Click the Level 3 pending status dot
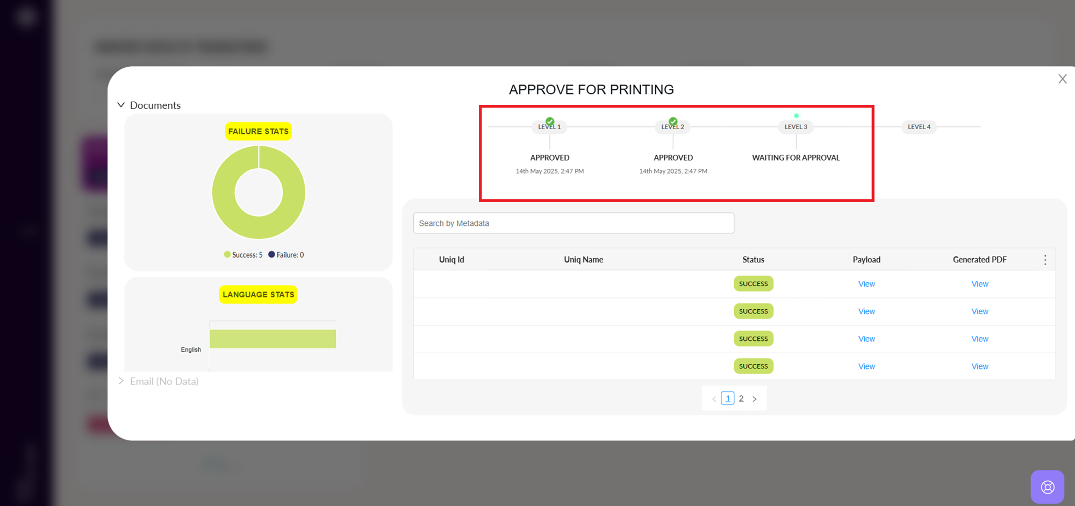The height and width of the screenshot is (506, 1075). coord(796,116)
